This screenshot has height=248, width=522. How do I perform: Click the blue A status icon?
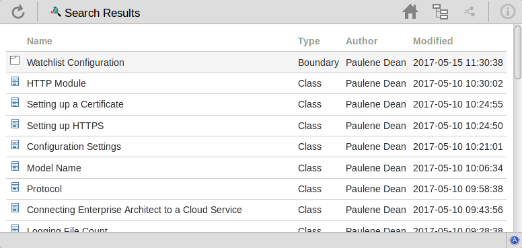[x=515, y=240]
